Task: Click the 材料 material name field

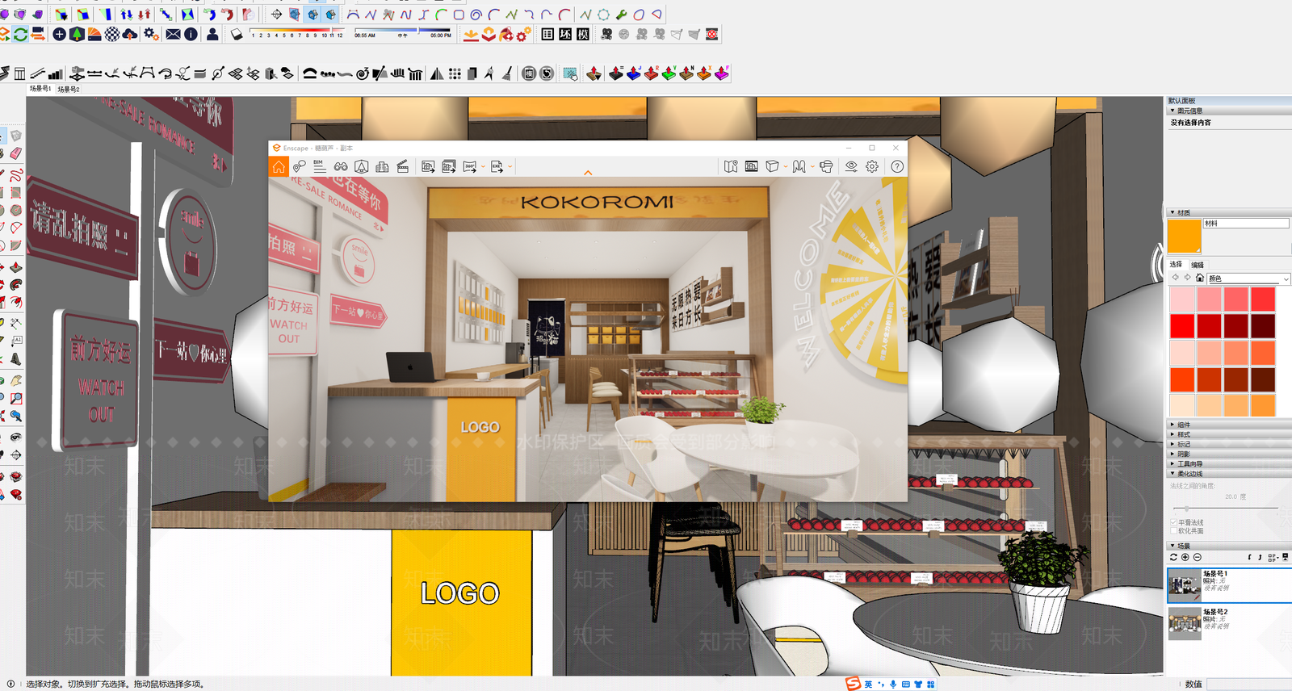Action: [1246, 224]
